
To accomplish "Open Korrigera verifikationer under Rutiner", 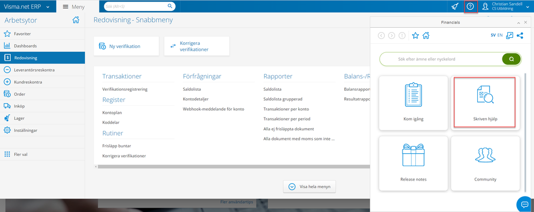I will pos(125,156).
